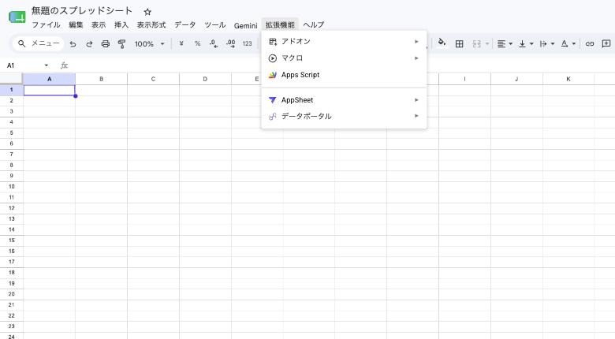615x339 pixels.
Task: Select column K header
Action: (x=568, y=79)
